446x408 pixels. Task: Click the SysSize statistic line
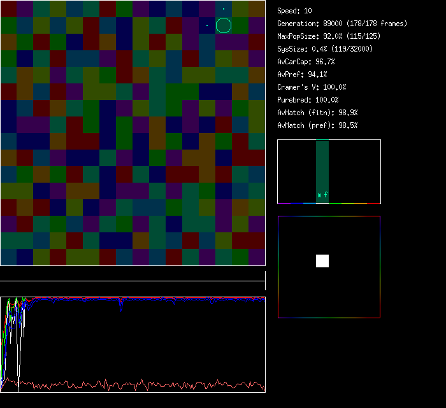point(325,49)
